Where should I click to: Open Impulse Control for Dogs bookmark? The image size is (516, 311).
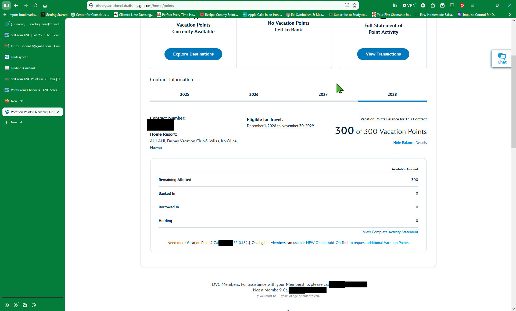click(x=477, y=14)
